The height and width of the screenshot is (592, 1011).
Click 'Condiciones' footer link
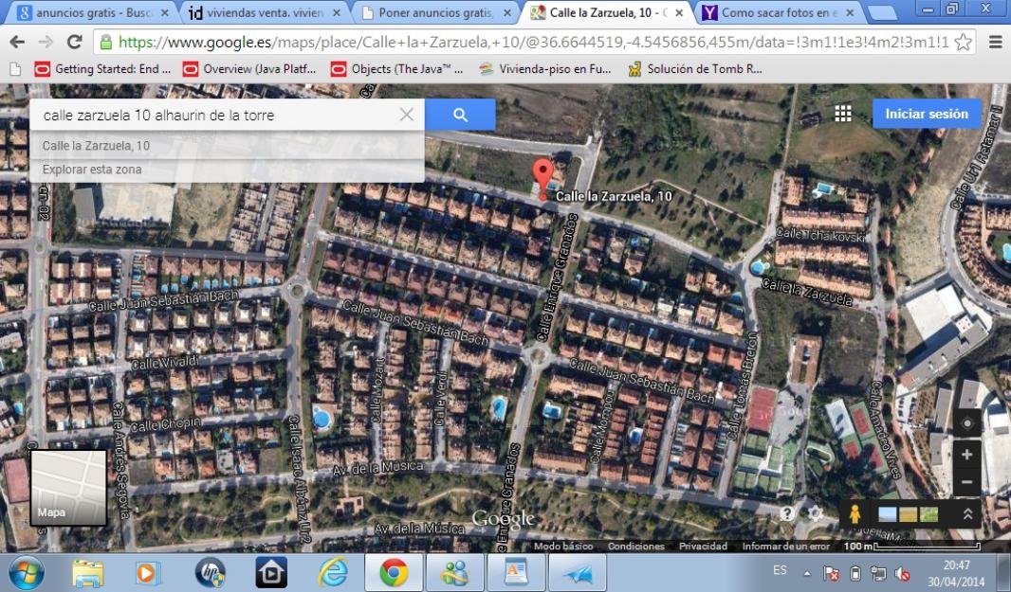pos(635,546)
